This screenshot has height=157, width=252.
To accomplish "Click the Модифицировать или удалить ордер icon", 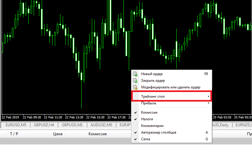I will (x=135, y=87).
